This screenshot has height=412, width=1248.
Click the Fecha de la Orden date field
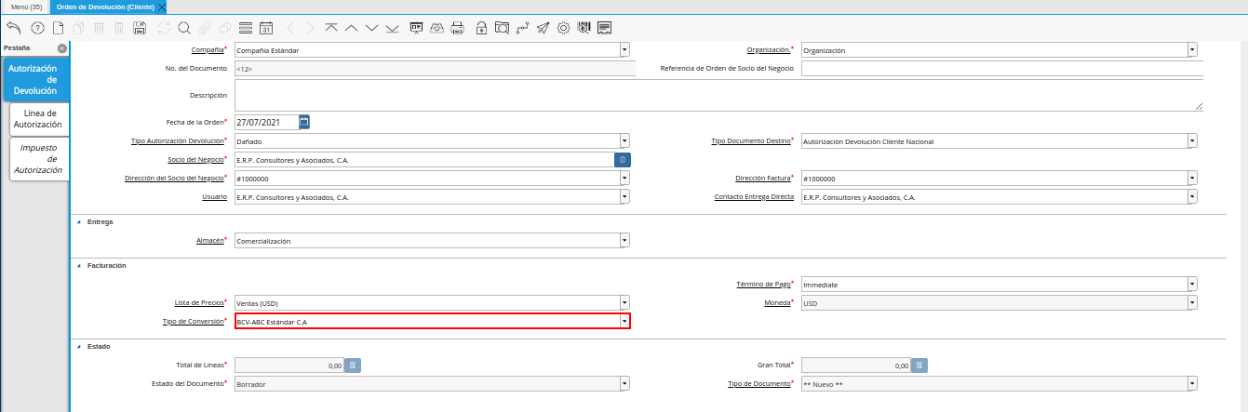click(266, 122)
